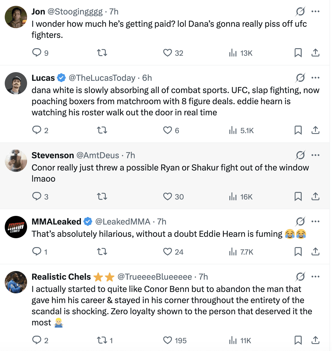Open Jon's profile picture
The height and width of the screenshot is (351, 332).
coord(16,17)
